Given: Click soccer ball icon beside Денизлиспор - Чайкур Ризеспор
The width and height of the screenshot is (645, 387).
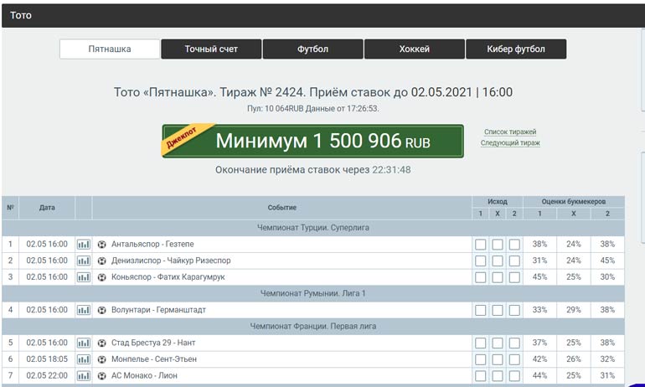Looking at the screenshot, I should 101,261.
